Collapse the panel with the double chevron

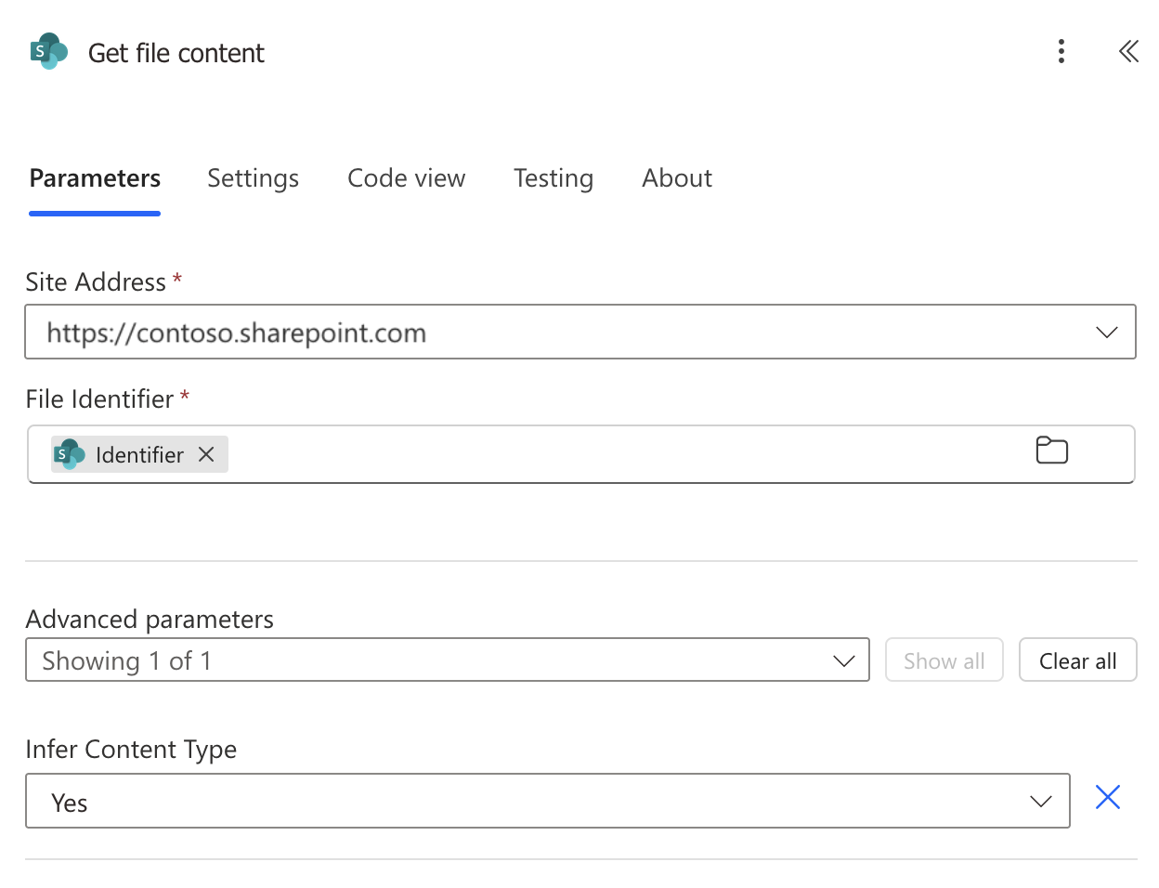(1128, 51)
